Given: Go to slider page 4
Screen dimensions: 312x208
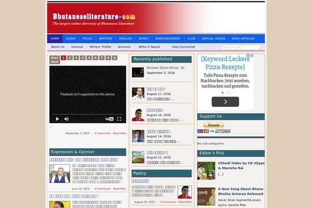Looking at the screenshot, I should [x=83, y=58].
